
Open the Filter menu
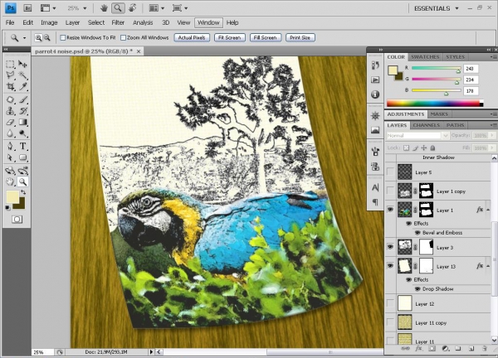118,22
